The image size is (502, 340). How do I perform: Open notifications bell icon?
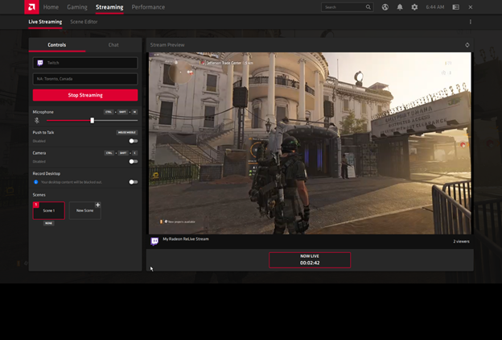coord(400,7)
